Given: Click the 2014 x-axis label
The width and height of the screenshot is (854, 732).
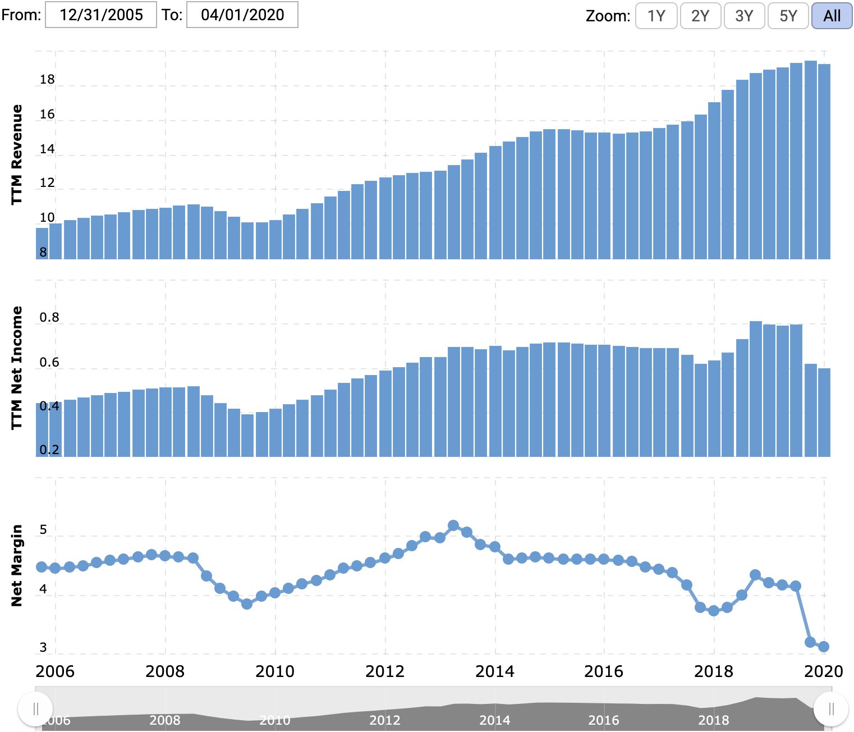Looking at the screenshot, I should point(494,671).
